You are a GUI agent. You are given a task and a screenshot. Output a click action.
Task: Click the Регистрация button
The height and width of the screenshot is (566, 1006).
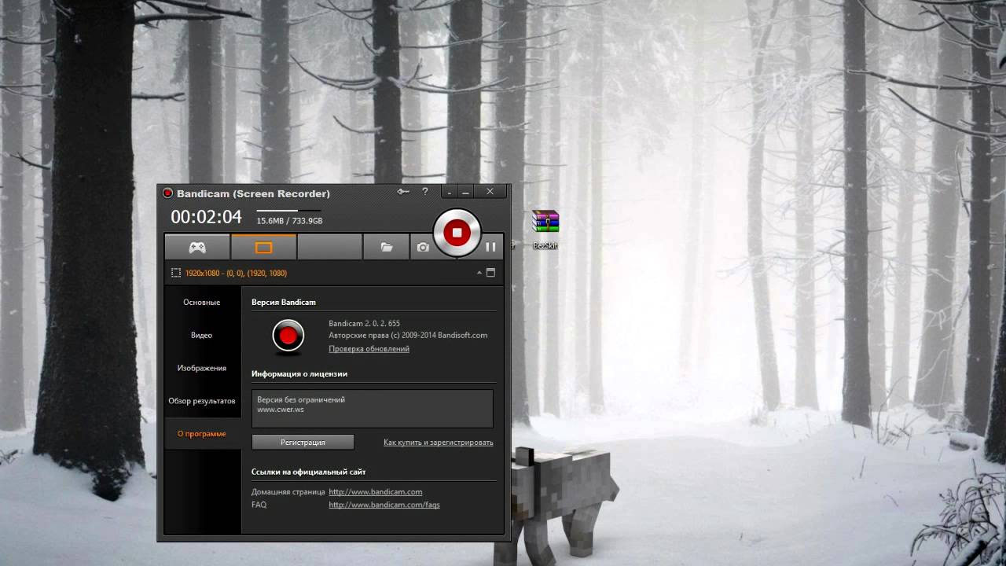point(303,443)
